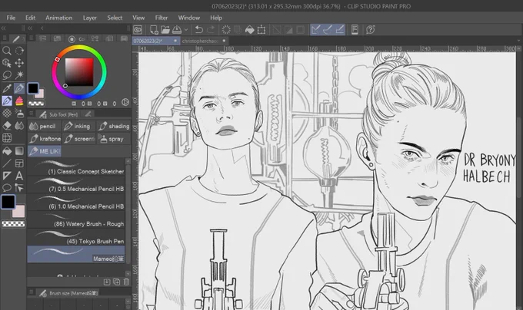
Task: Toggle Snap to Ruler in command bar
Action: 315,30
